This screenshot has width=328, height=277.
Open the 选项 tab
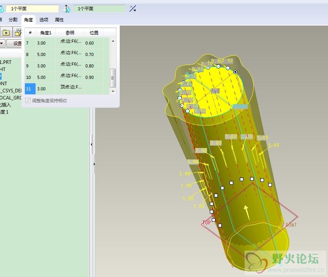pyautogui.click(x=43, y=20)
